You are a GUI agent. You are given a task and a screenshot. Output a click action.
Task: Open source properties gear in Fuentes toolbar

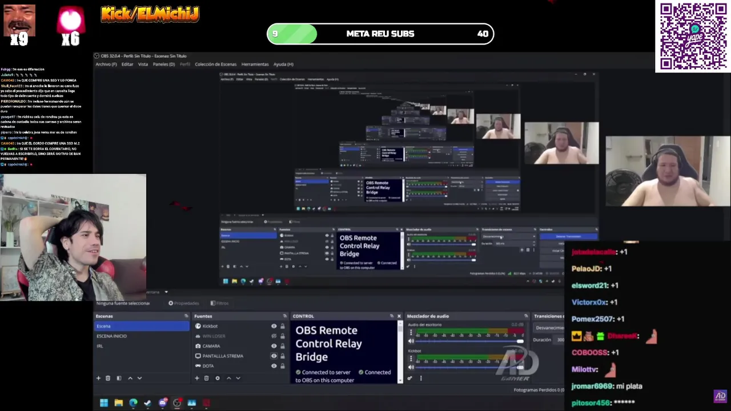point(218,378)
